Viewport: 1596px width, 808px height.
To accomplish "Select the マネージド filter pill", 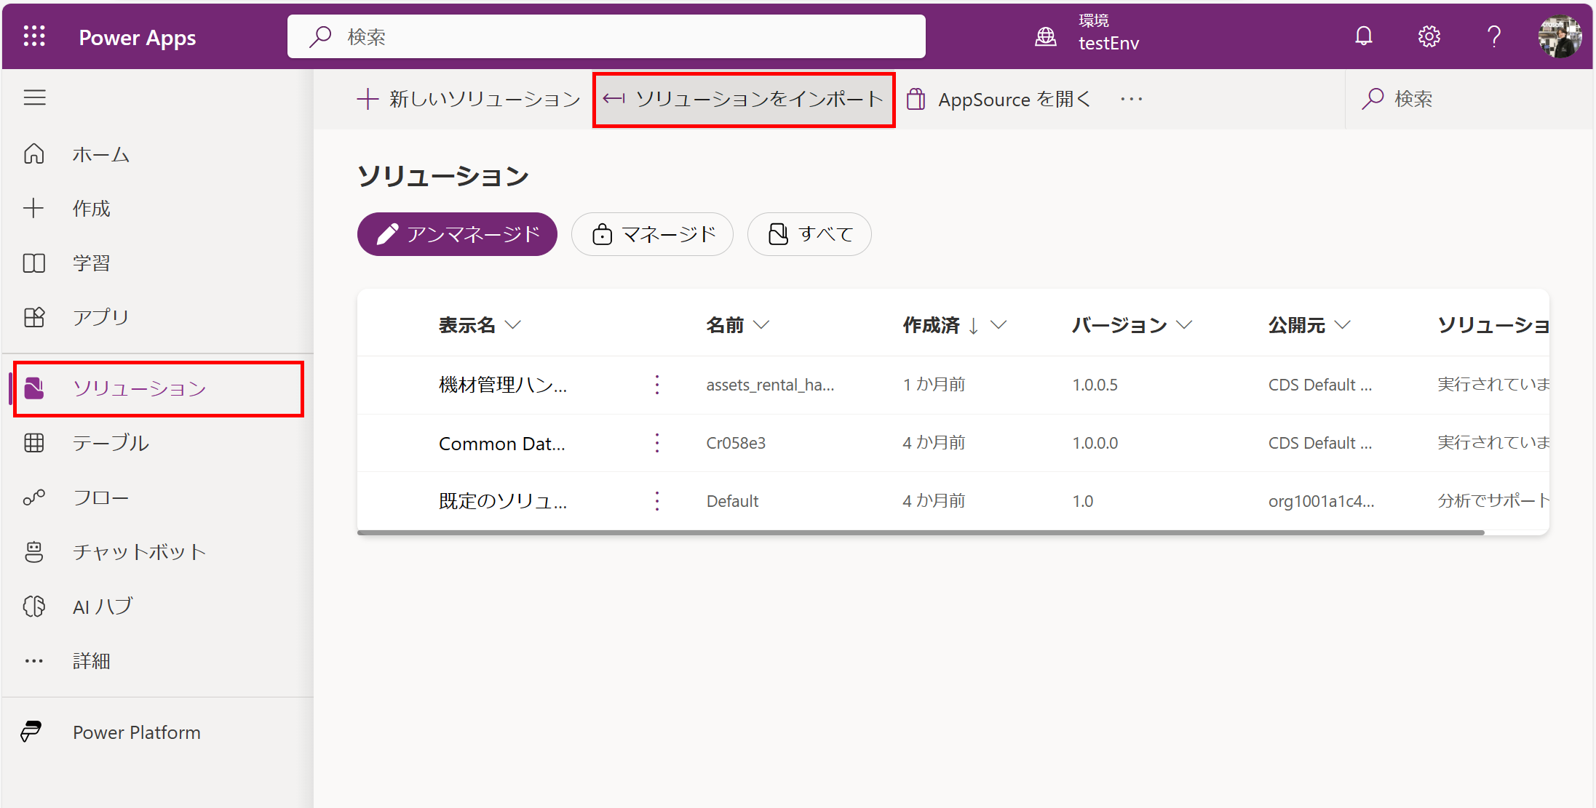I will [652, 234].
